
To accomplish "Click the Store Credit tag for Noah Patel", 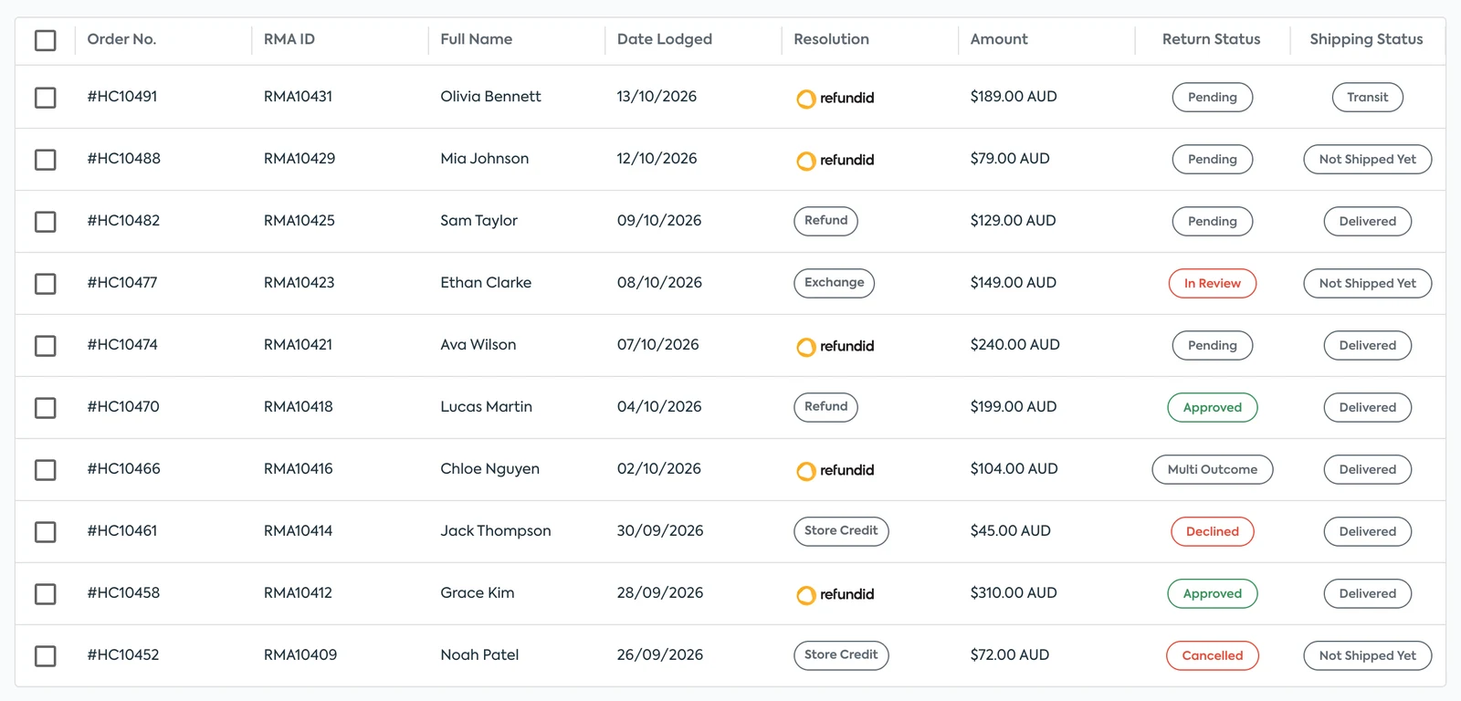I will [x=841, y=655].
